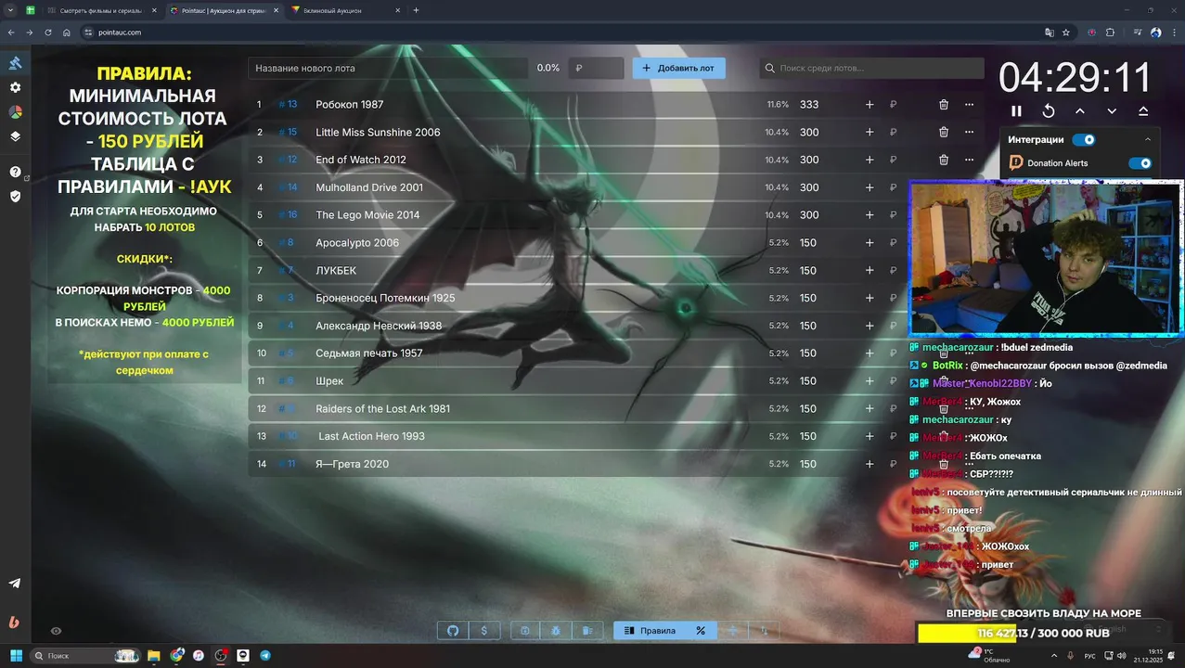Click the shield checkmark sidebar icon
Image resolution: width=1185 pixels, height=668 pixels.
[15, 196]
